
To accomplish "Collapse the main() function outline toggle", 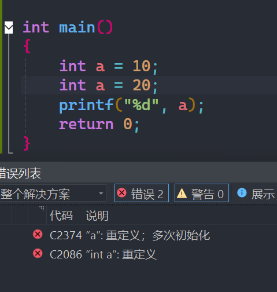I will [x=9, y=28].
